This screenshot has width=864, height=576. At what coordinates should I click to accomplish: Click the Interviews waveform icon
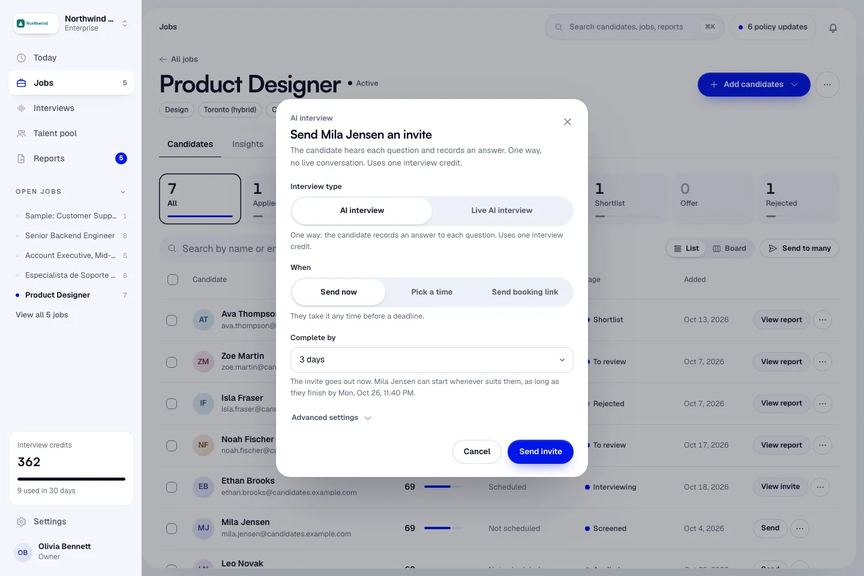[21, 109]
